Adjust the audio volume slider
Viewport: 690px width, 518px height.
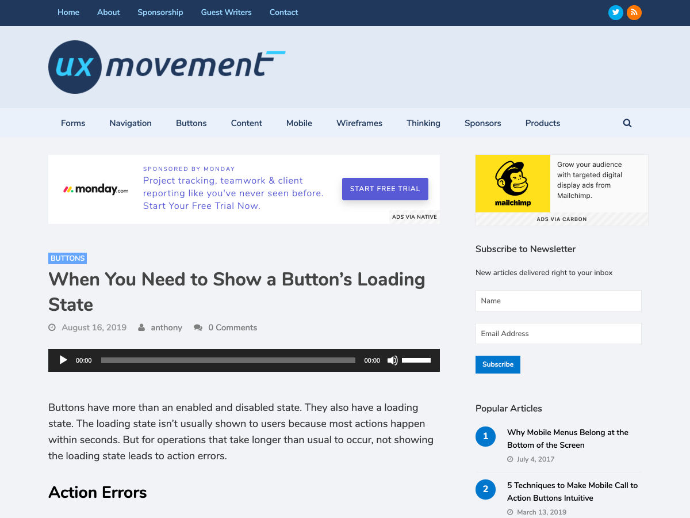tap(416, 360)
